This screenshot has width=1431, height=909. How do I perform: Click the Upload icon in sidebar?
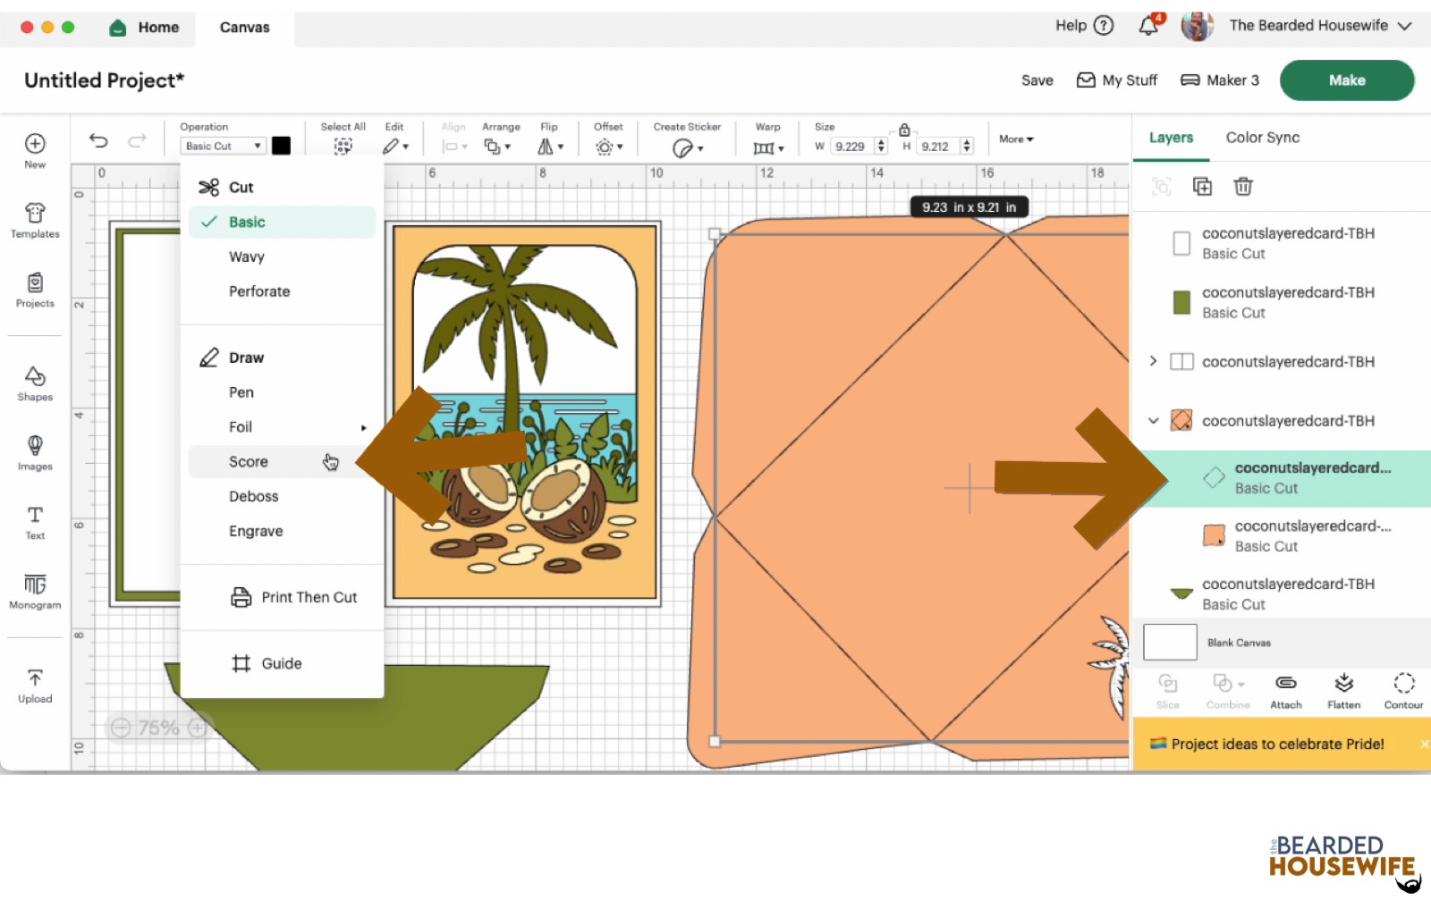coord(35,685)
